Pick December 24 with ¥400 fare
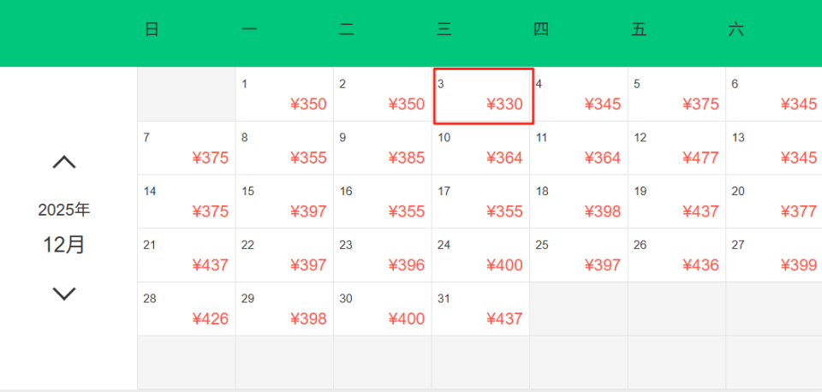The image size is (822, 392). 480,255
